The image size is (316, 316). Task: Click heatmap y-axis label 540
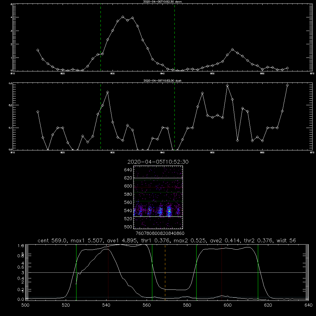point(128,210)
